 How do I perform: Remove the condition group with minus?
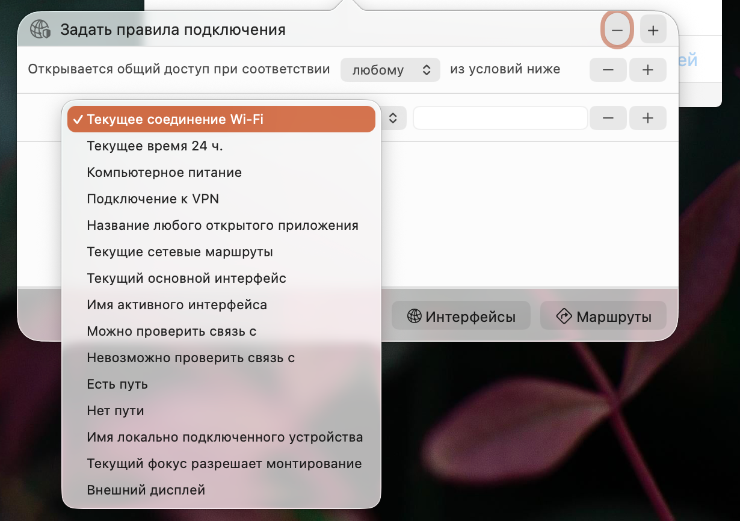pyautogui.click(x=608, y=70)
